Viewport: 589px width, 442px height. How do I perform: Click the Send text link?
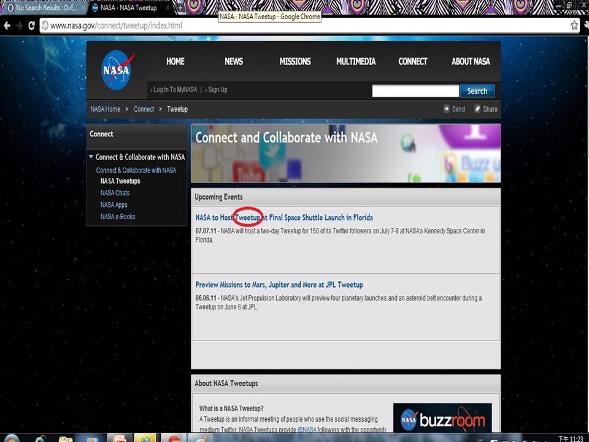click(458, 109)
